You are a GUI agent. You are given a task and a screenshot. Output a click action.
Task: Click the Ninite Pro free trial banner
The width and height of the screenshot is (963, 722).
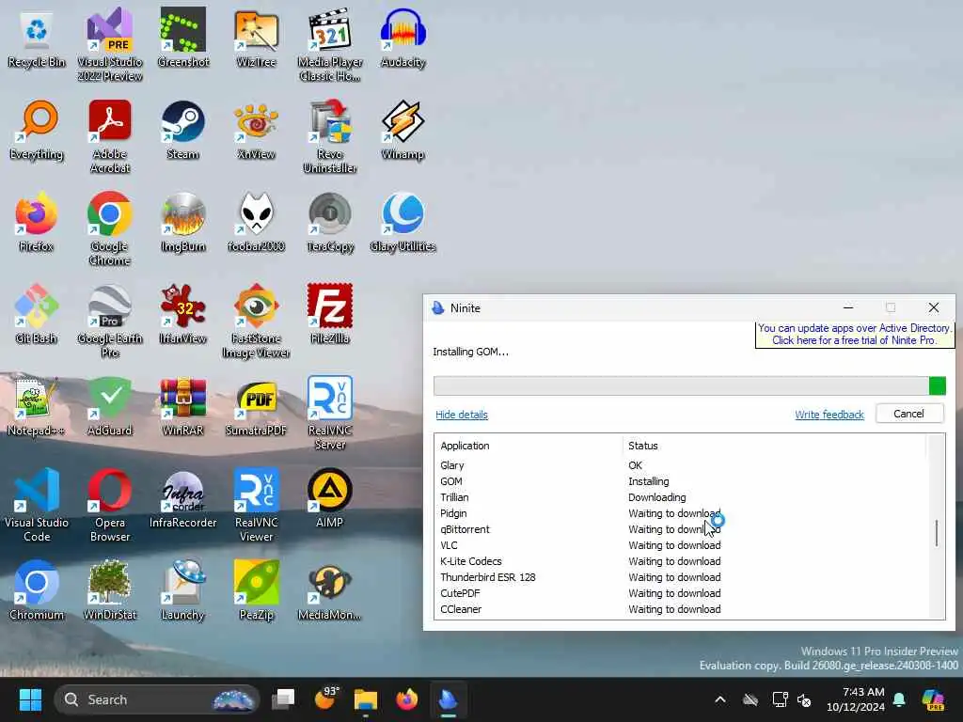coord(854,334)
